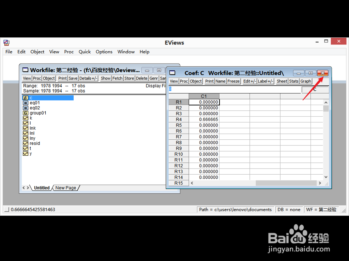This screenshot has height=261, width=349.
Task: Click Graph button in Coef window
Action: (306, 81)
